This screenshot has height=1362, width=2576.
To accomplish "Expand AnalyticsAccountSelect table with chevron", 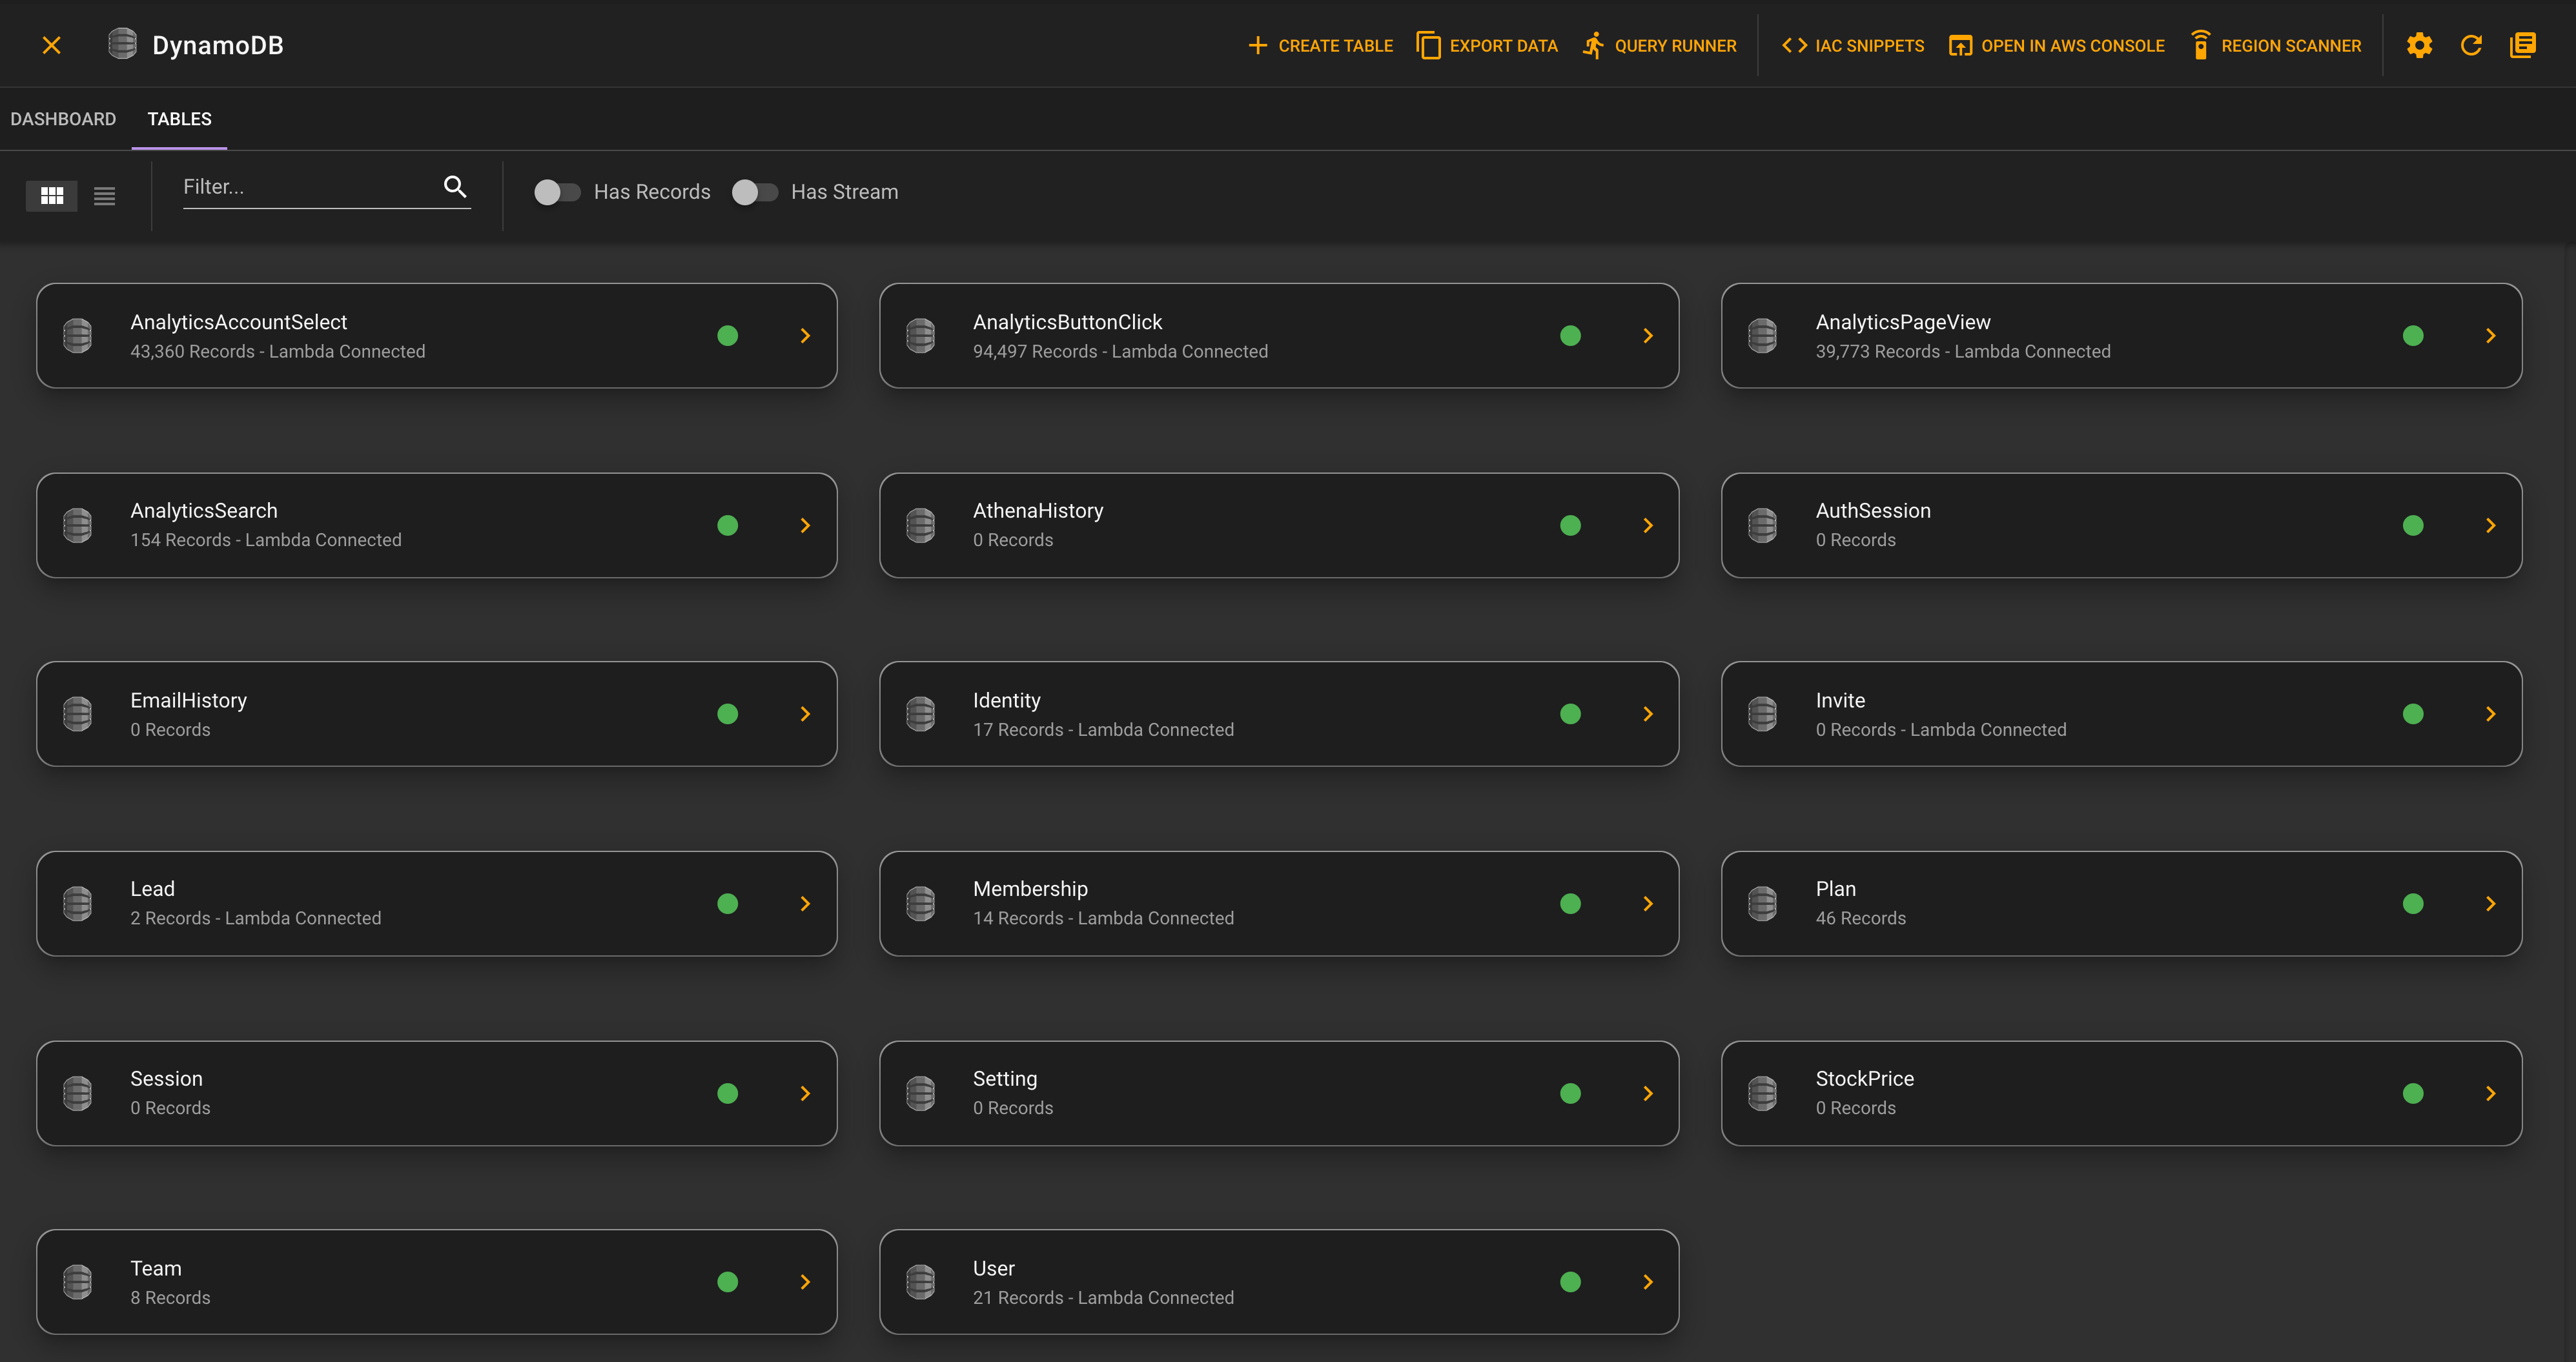I will click(805, 336).
